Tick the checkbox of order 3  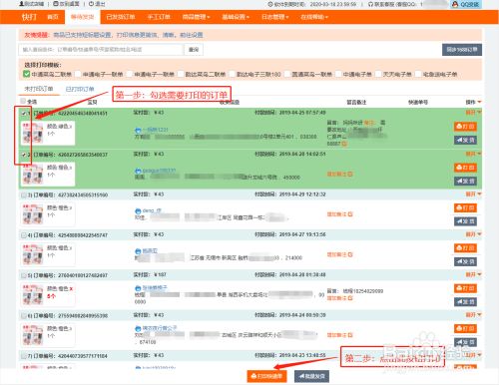click(24, 195)
